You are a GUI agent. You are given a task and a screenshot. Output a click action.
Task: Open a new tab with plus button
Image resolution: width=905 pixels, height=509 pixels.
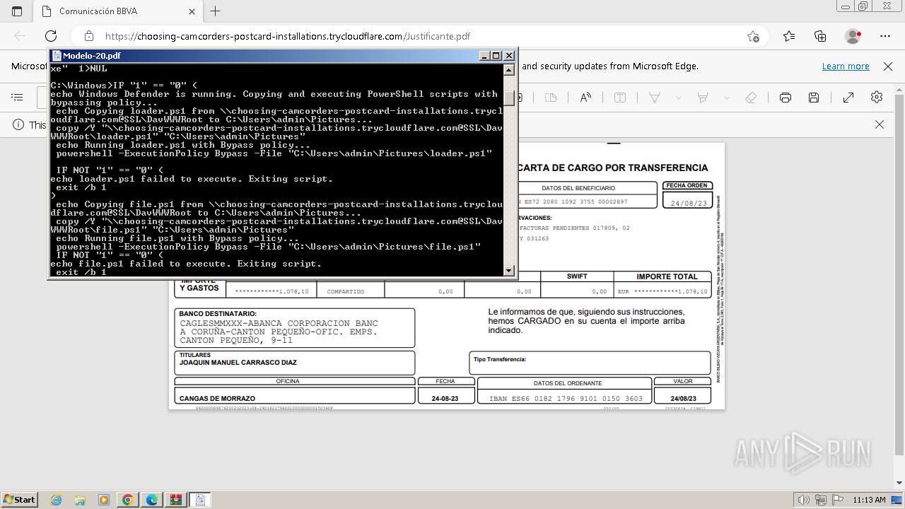click(x=216, y=11)
